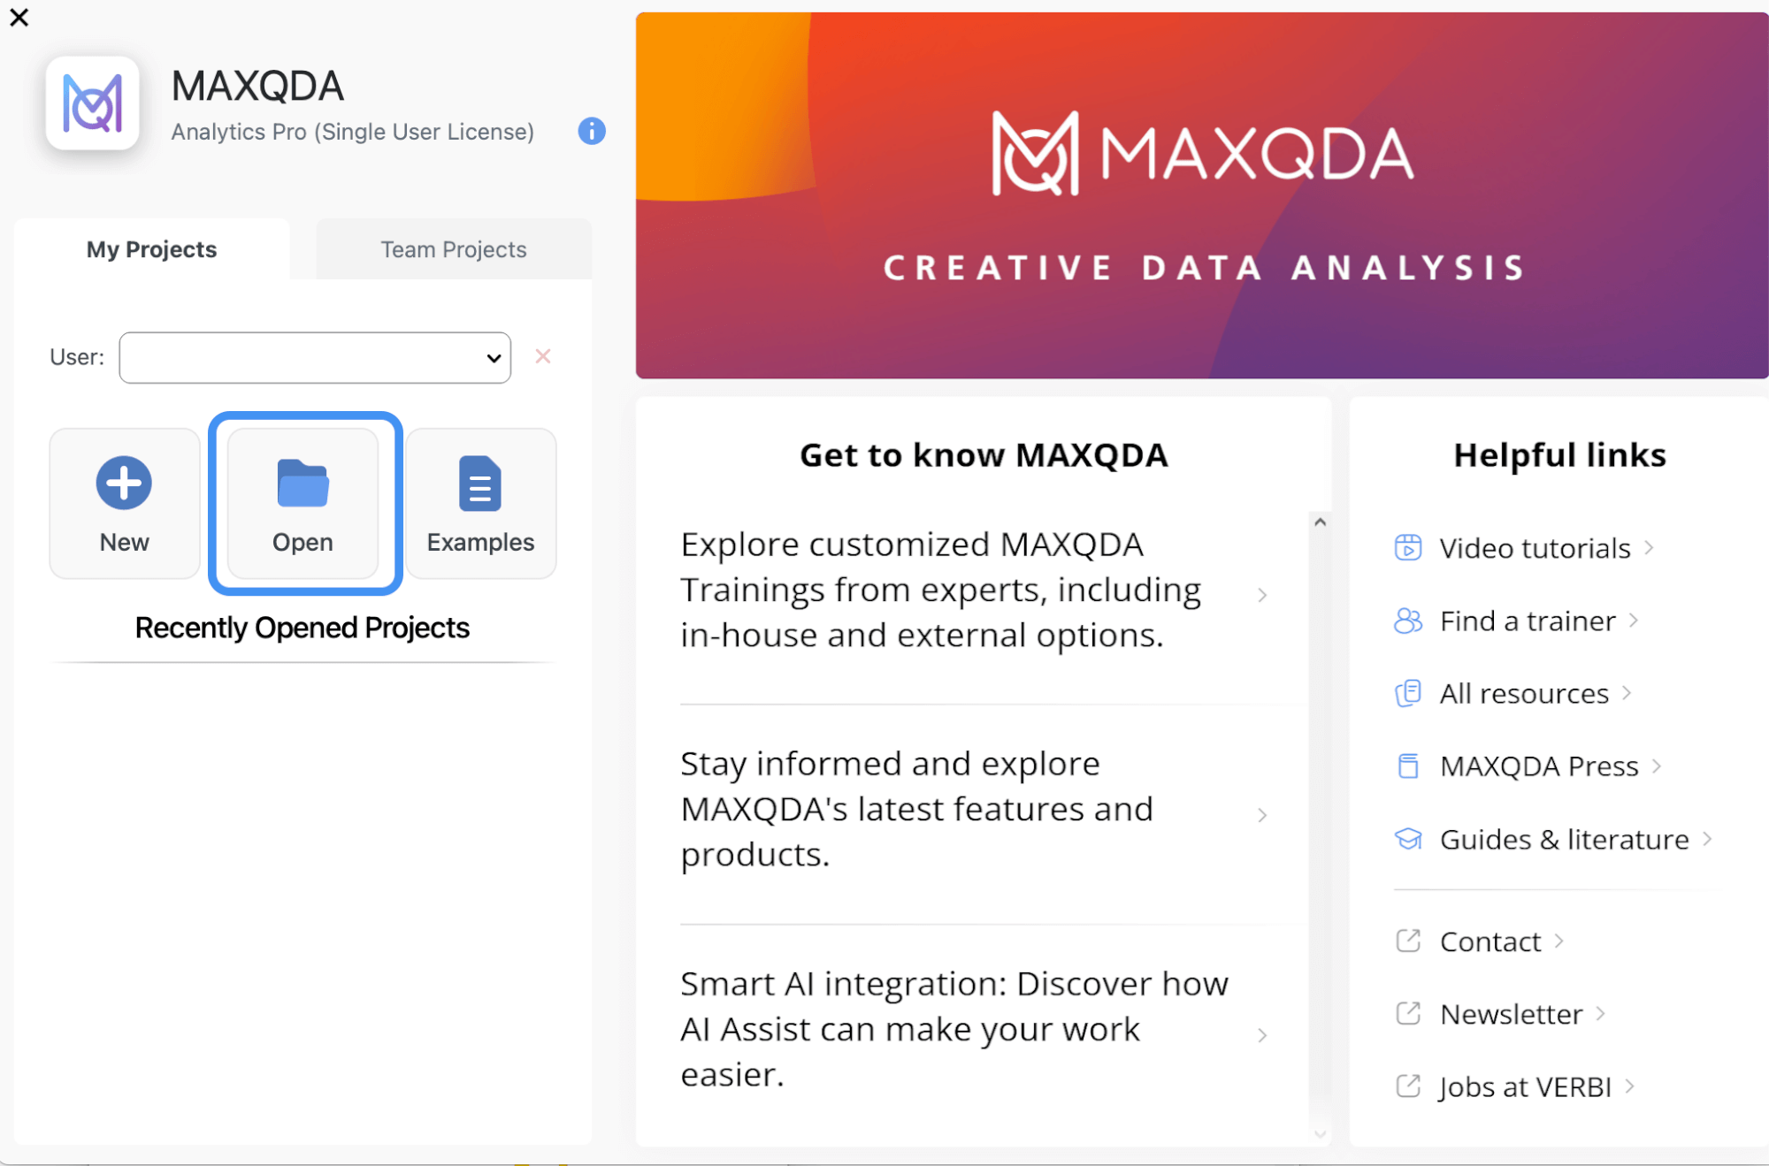
Task: Switch to the Team Projects tab
Action: click(x=453, y=248)
